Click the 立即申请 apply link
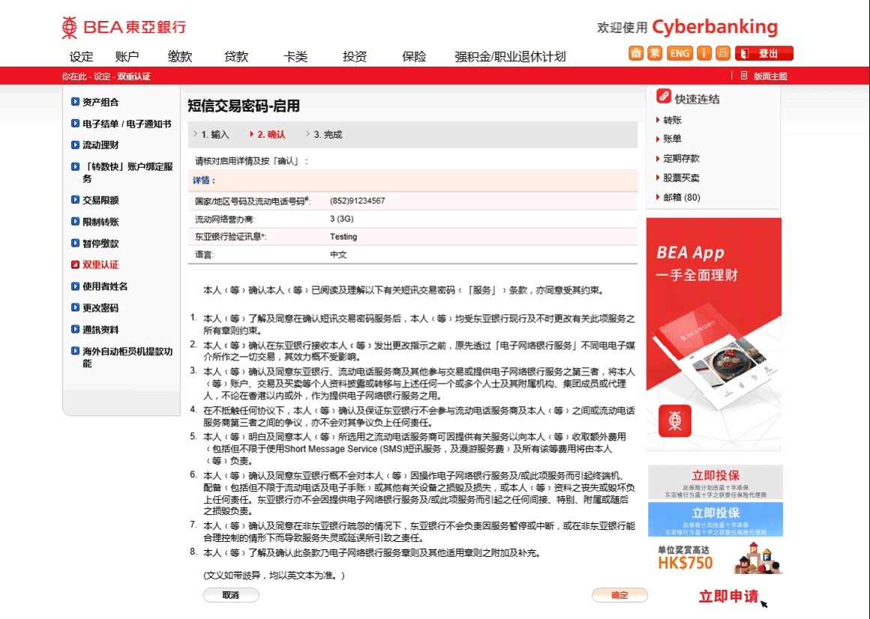This screenshot has width=870, height=619. tap(728, 597)
